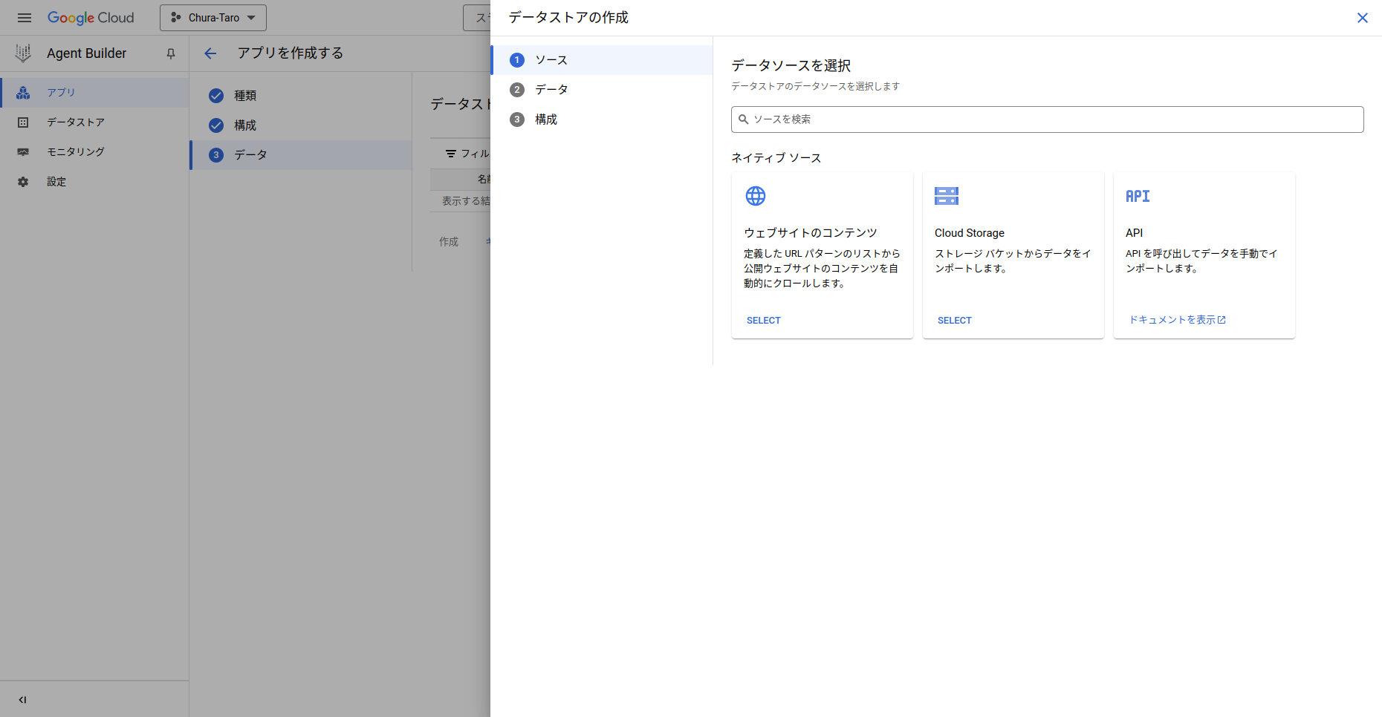Click the Cloud Storage bucket icon

tap(947, 196)
